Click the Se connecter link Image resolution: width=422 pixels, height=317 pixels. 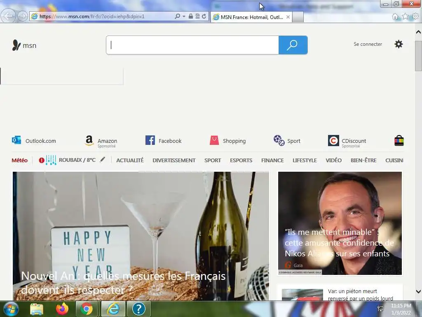[x=368, y=44]
